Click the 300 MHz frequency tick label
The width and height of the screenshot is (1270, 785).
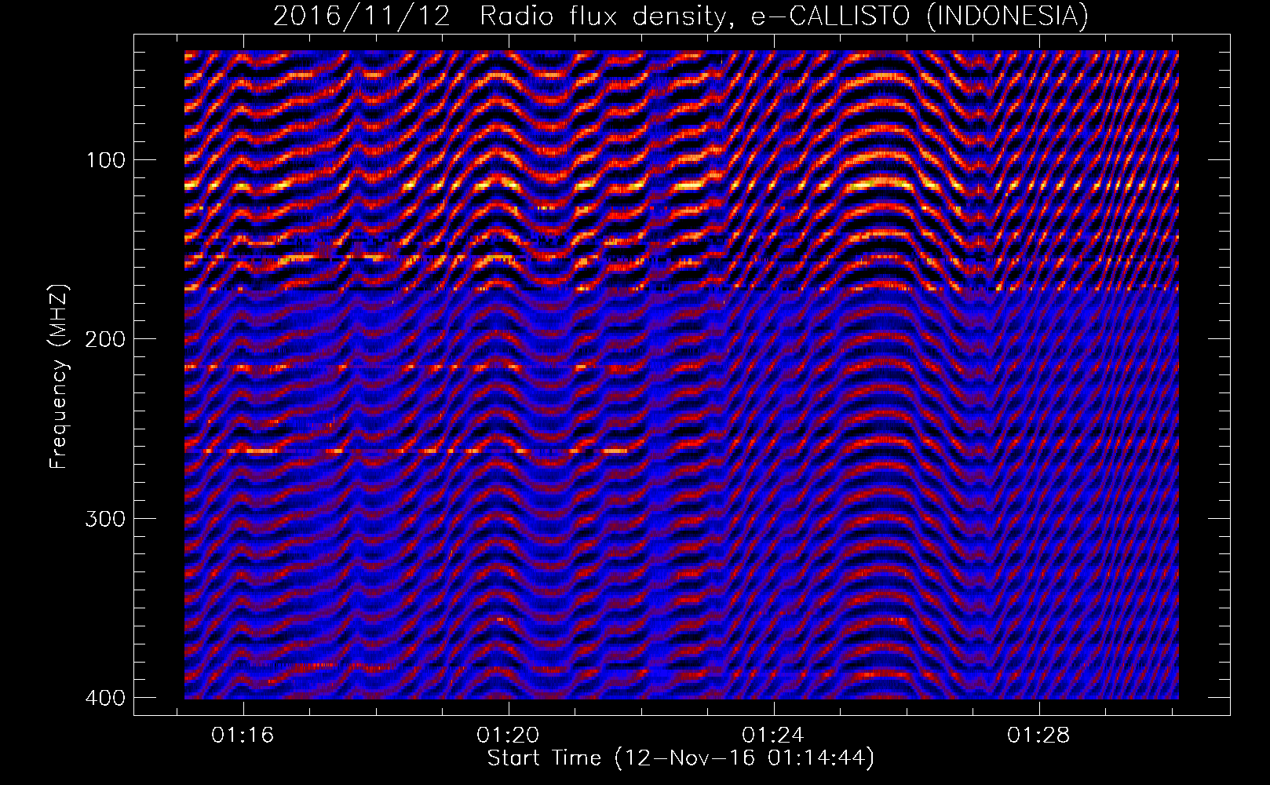click(x=104, y=518)
